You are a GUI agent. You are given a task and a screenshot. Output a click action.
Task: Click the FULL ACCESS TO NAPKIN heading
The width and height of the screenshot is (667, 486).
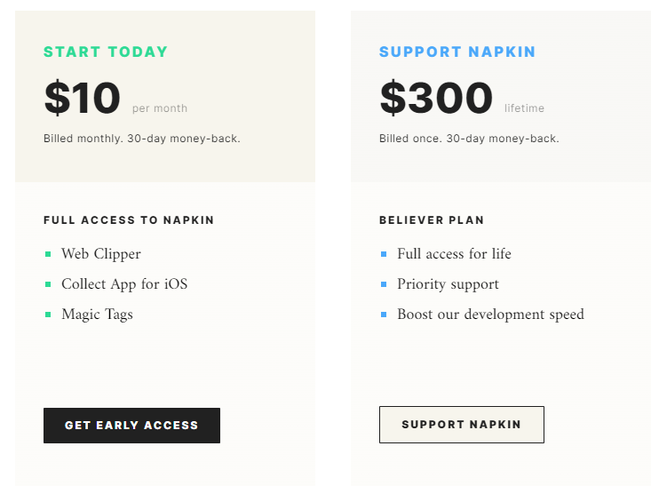pos(129,220)
